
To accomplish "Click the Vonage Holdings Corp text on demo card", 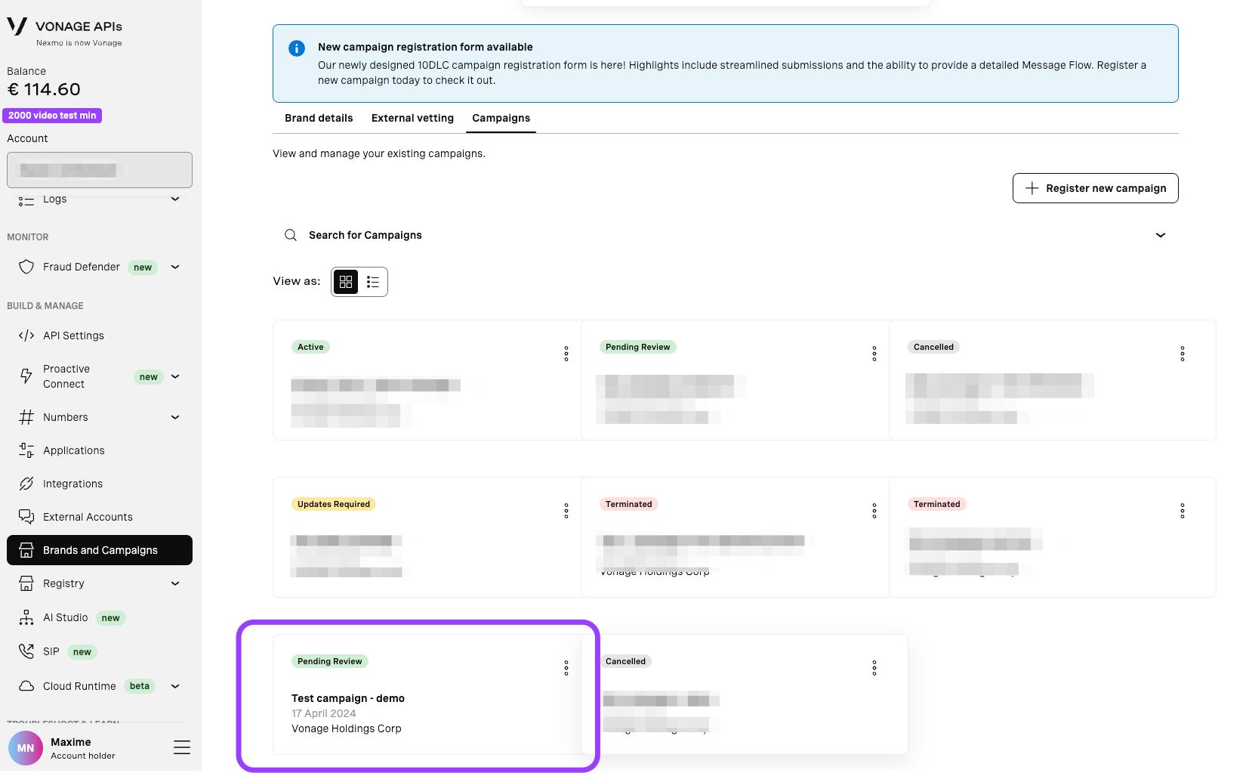I will pyautogui.click(x=347, y=728).
